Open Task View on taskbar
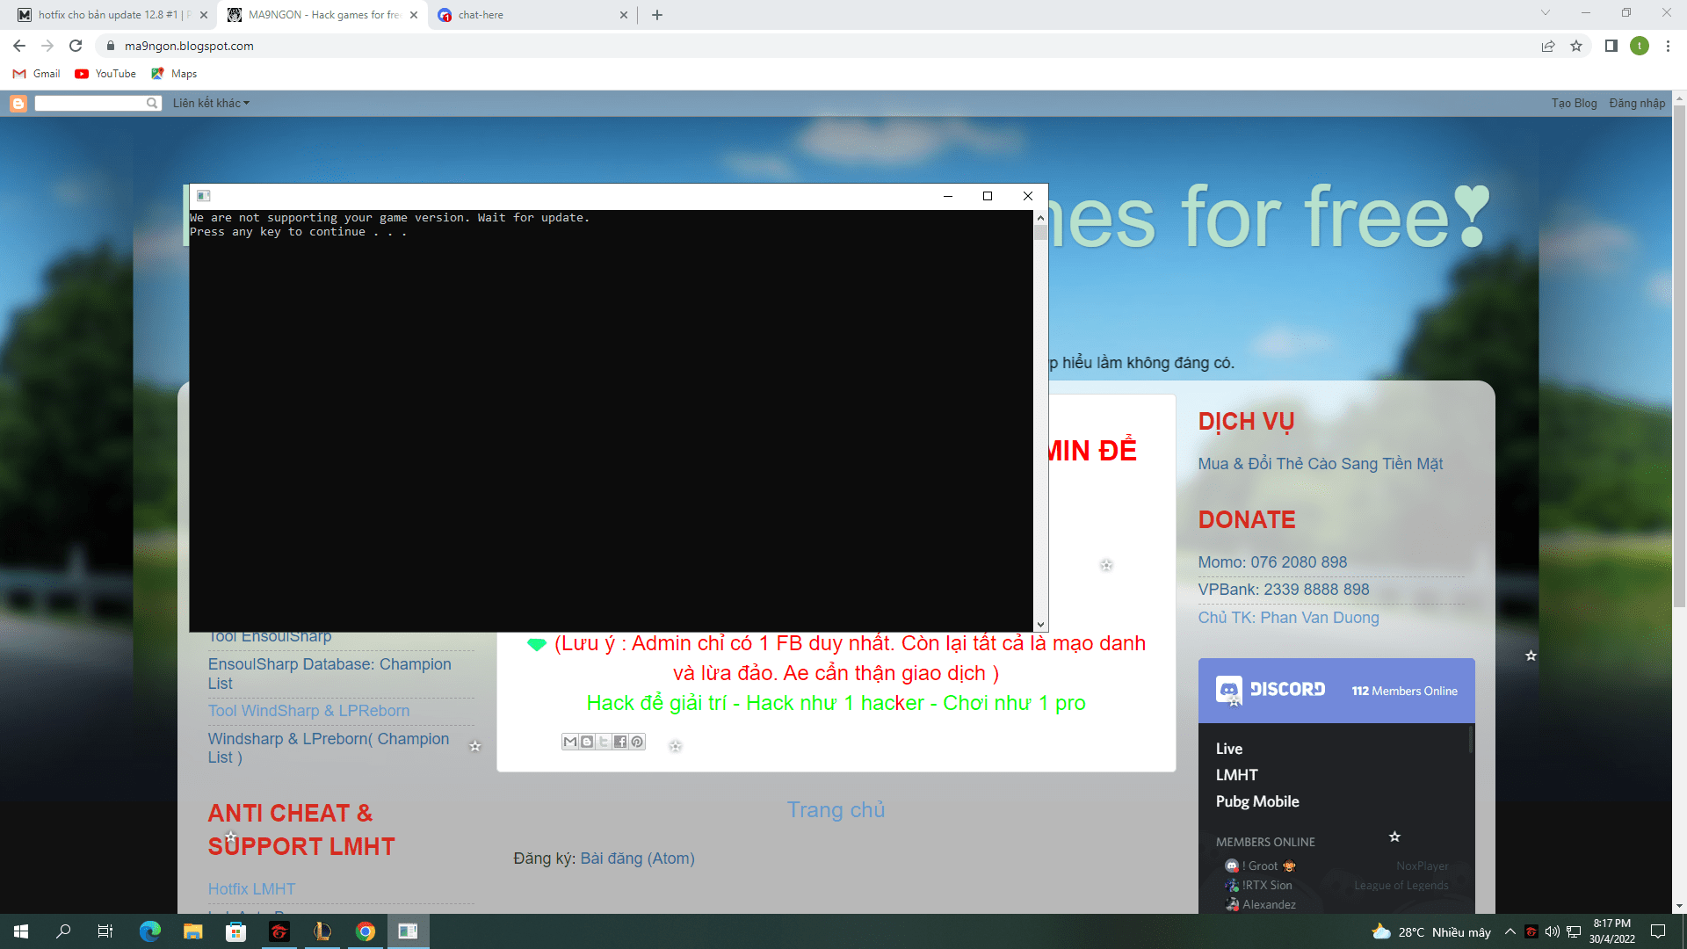Screen dimensions: 1687x949 (105, 931)
